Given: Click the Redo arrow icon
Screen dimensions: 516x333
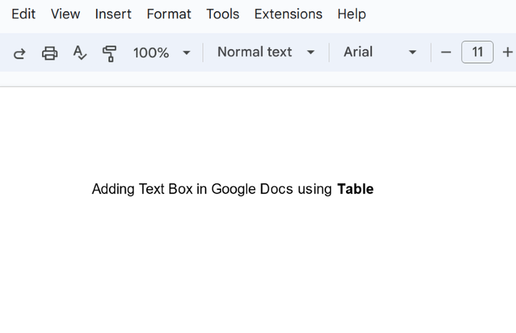Looking at the screenshot, I should coord(19,53).
